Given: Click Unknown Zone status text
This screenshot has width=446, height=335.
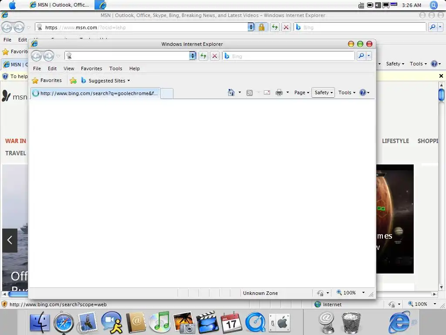Looking at the screenshot, I should point(260,293).
